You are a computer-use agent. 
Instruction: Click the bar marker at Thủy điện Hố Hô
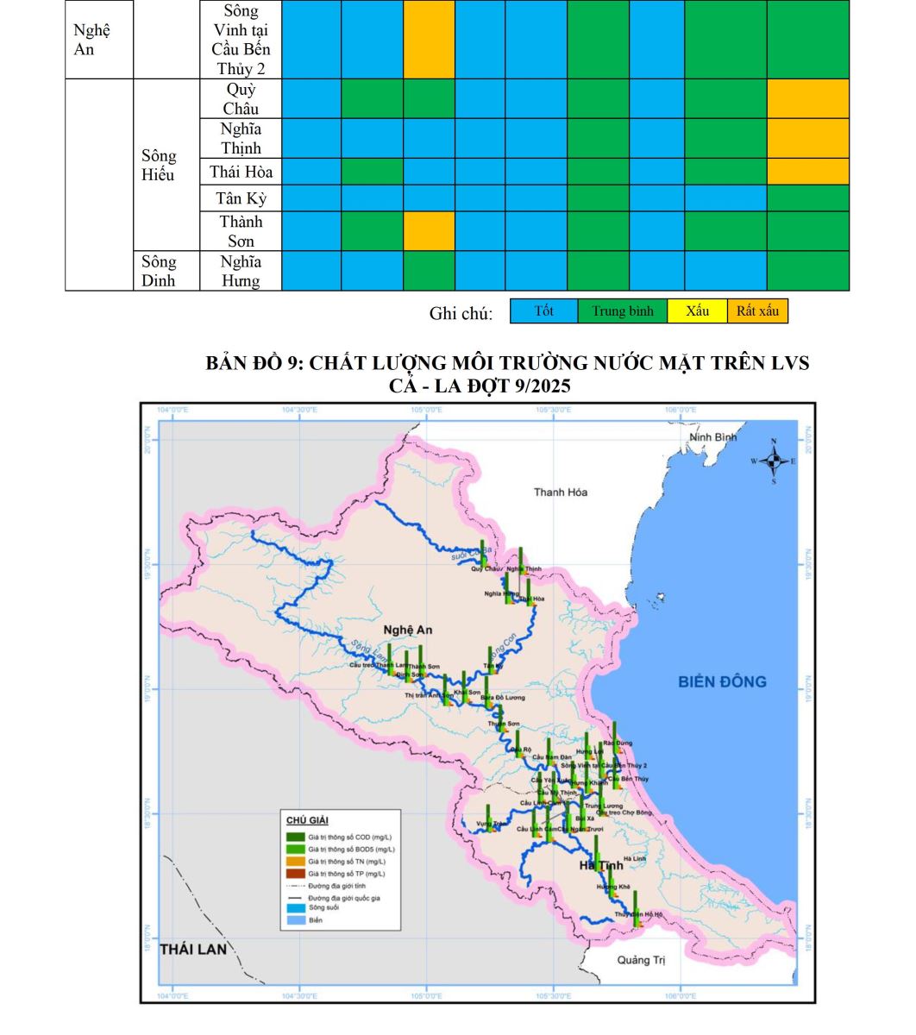coord(636,911)
